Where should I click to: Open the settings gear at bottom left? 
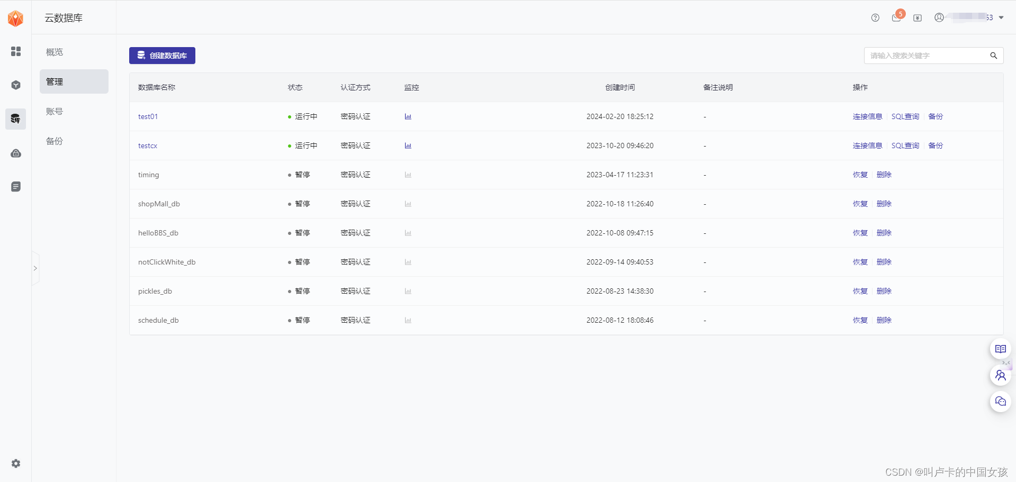coord(16,463)
